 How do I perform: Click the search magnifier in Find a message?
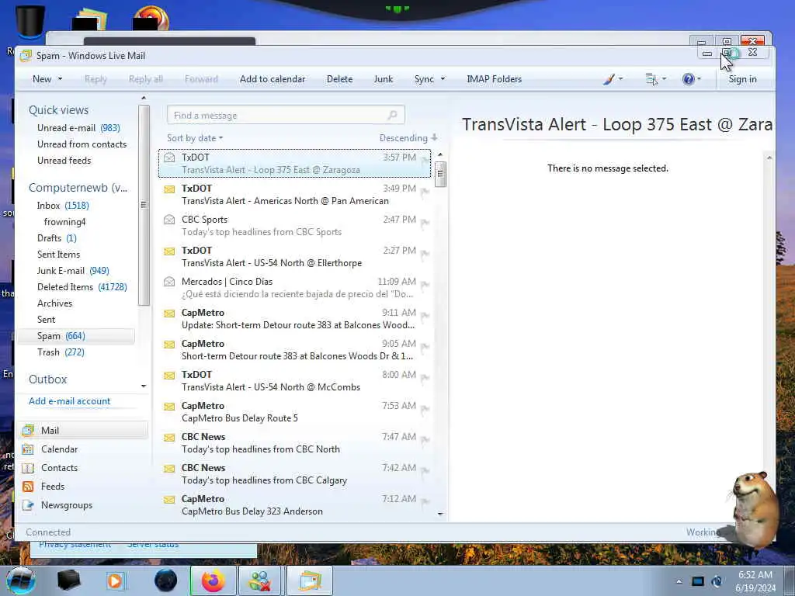pyautogui.click(x=392, y=116)
